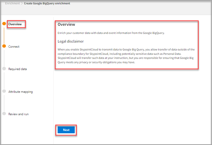Image resolution: width=212 pixels, height=145 pixels.
Task: Jump to Review and run step
Action: (18, 114)
